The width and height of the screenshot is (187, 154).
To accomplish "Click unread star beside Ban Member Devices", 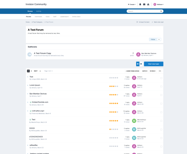I will pyautogui.click(x=28, y=94).
